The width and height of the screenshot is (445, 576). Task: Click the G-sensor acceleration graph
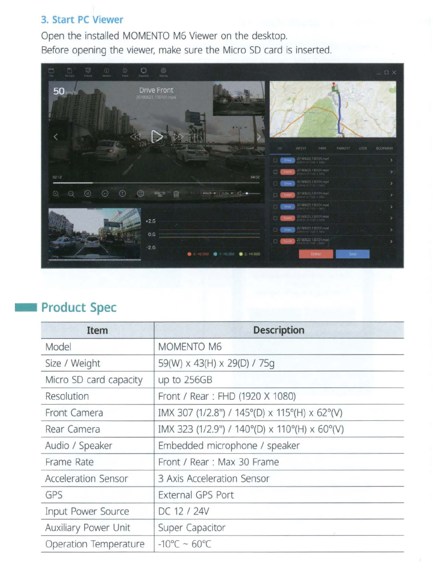209,234
